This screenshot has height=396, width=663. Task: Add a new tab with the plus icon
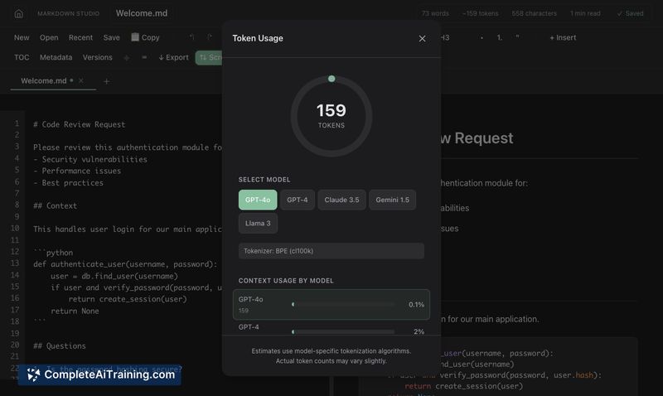pyautogui.click(x=106, y=81)
